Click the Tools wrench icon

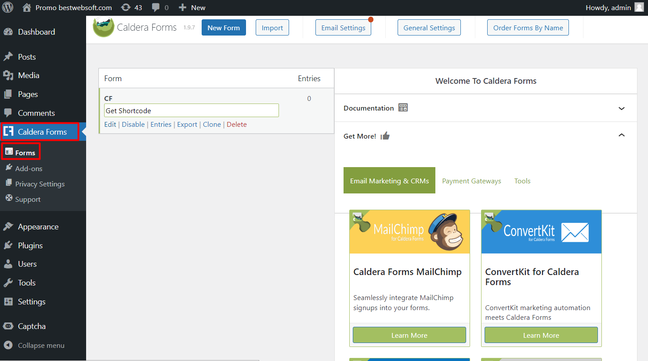pos(8,282)
